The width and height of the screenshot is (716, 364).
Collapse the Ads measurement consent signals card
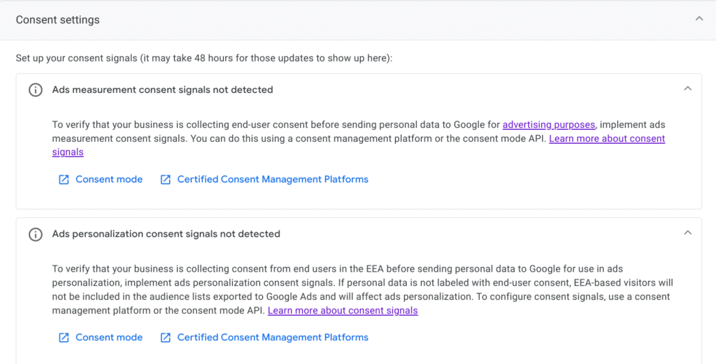pos(687,89)
